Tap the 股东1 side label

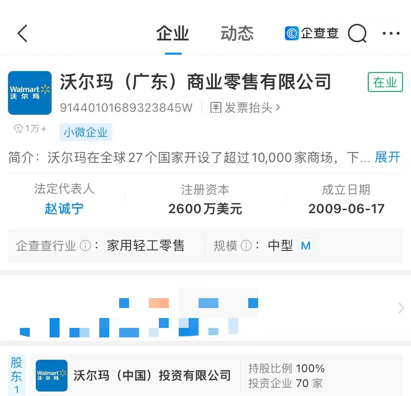16,375
